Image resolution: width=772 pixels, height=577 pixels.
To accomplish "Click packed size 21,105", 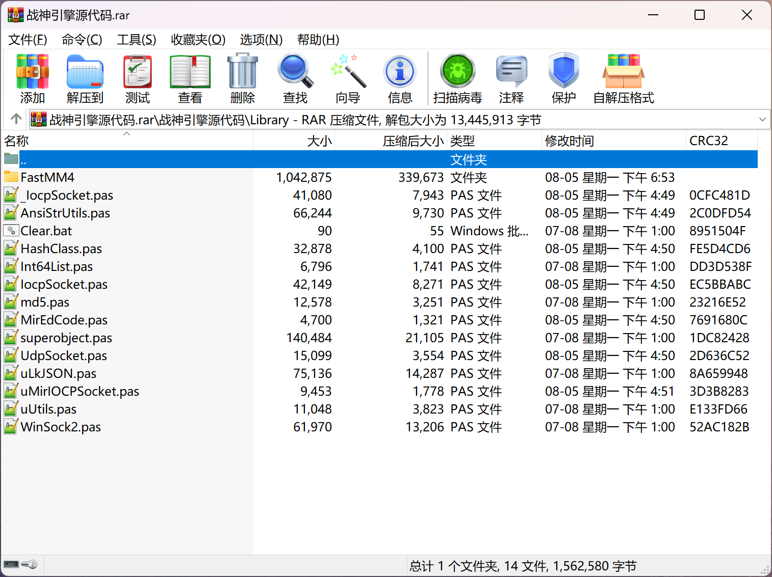I will point(424,338).
